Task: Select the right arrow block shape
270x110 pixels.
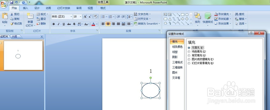Action: pos(183,19)
